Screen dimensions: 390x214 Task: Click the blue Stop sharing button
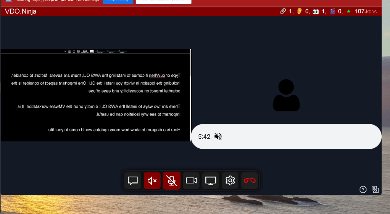118,1
